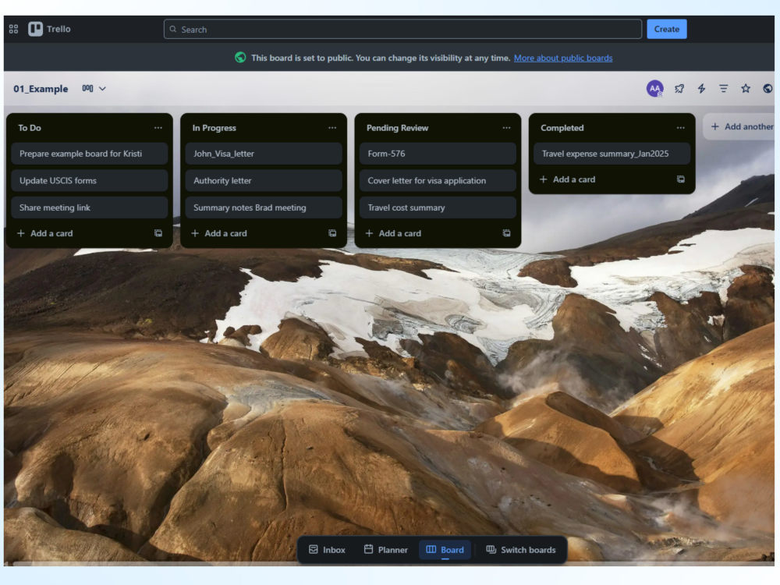Add a card to the To Do list

click(x=45, y=233)
